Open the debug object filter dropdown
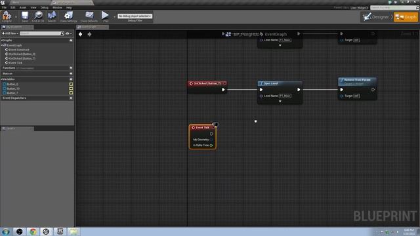 pos(135,16)
